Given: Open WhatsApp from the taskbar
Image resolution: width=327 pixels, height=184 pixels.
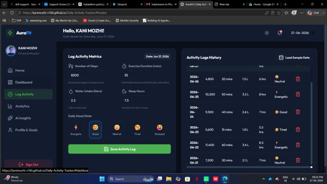Looking at the screenshot, I should (206, 179).
